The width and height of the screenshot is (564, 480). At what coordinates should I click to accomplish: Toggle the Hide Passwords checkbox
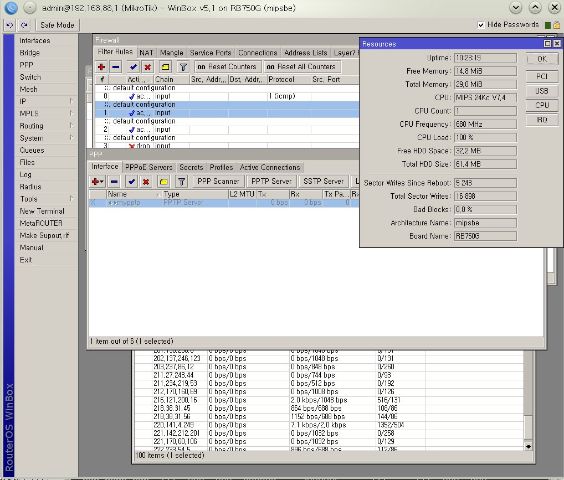[x=480, y=25]
